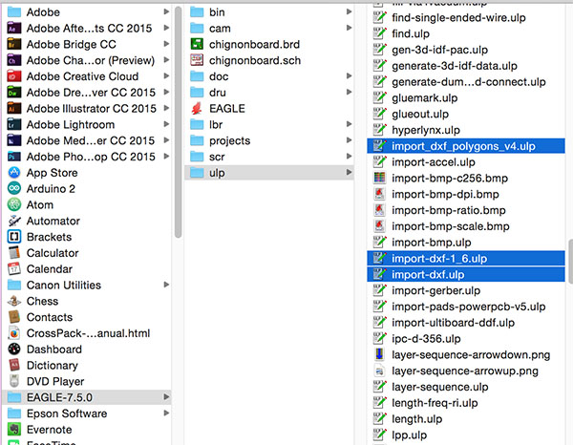The width and height of the screenshot is (573, 445).
Task: Expand the projects folder arrow
Action: [x=349, y=140]
